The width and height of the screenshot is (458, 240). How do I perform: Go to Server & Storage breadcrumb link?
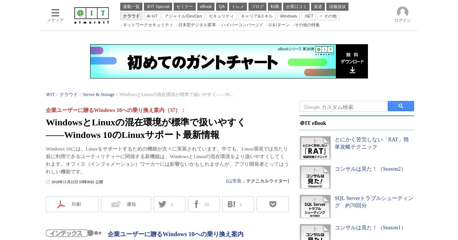[x=98, y=94]
